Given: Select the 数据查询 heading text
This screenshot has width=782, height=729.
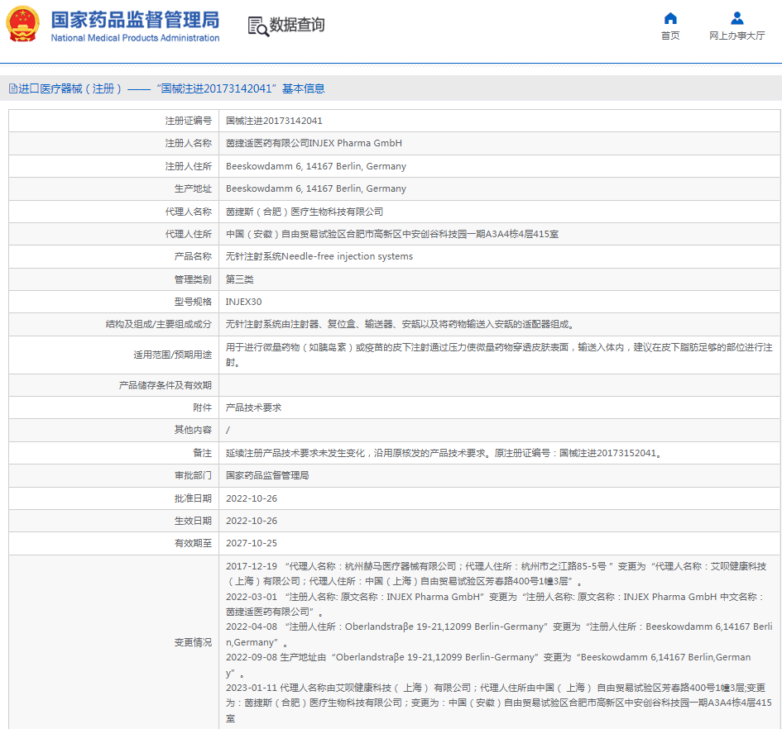Looking at the screenshot, I should 297,25.
